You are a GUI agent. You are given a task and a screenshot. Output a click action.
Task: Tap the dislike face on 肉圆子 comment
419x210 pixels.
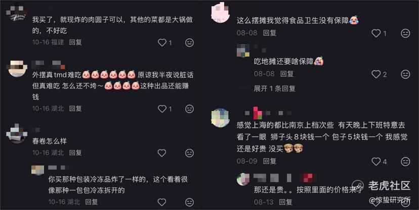pyautogui.click(x=189, y=42)
